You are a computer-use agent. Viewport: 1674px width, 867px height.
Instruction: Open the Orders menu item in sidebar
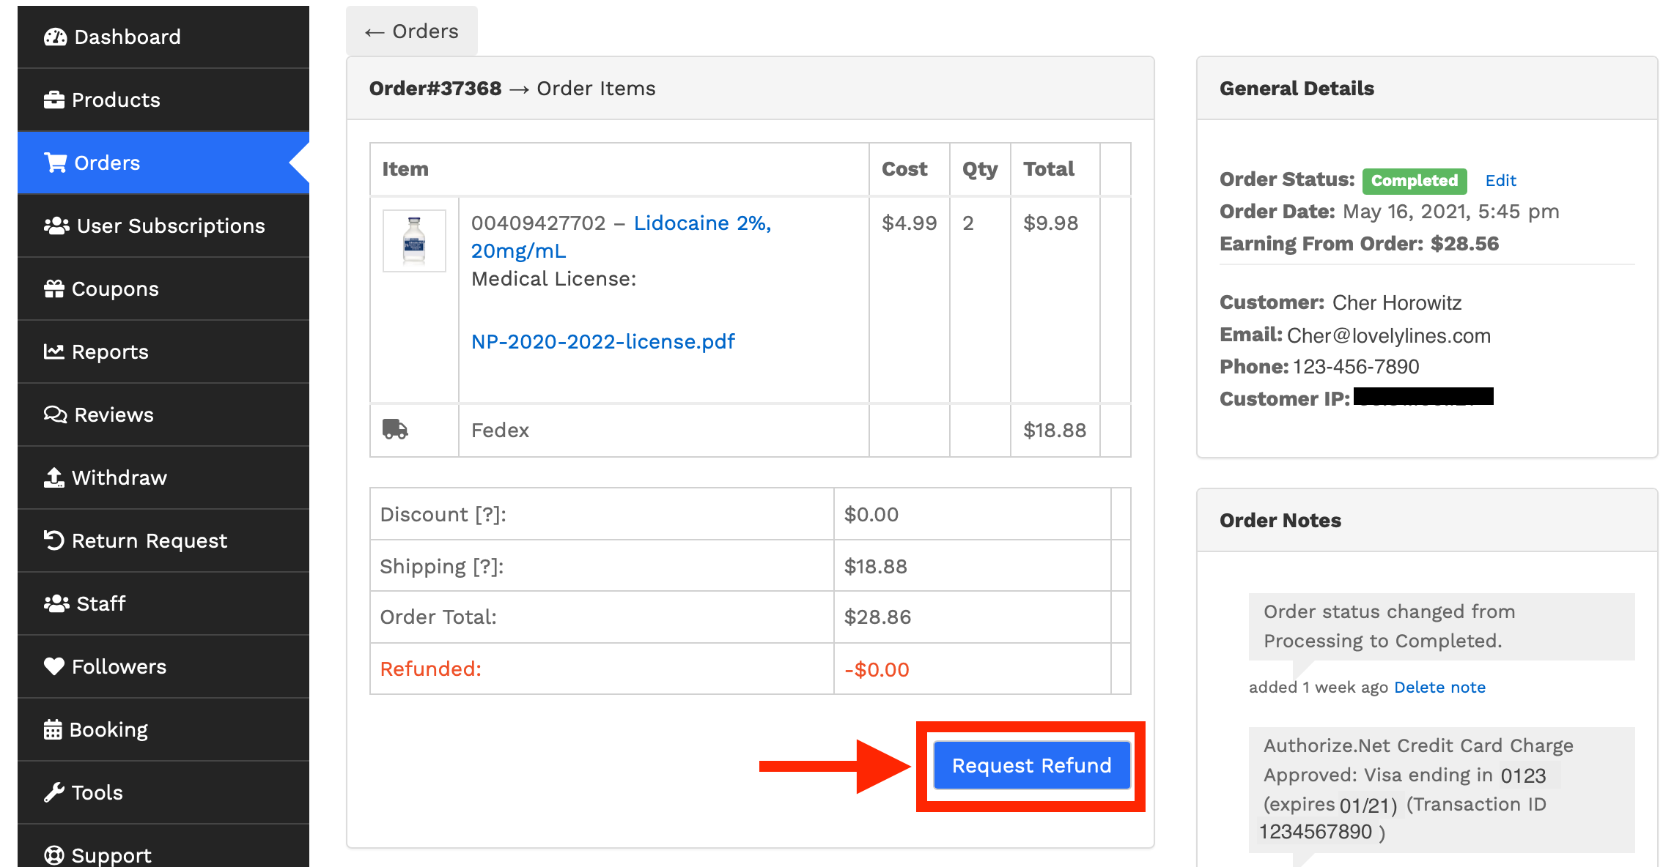107,163
